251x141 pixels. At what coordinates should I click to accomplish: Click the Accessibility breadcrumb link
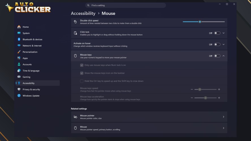83,14
